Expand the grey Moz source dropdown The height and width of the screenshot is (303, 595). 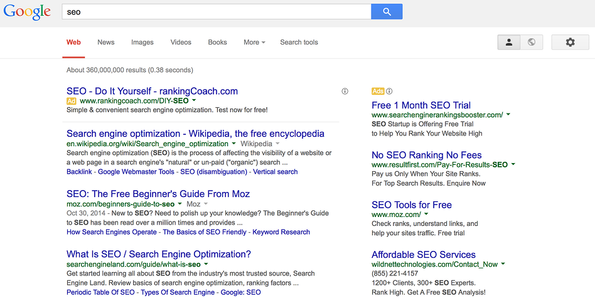point(196,204)
